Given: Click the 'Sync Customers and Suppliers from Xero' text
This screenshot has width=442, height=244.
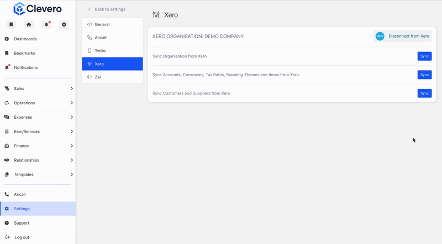Looking at the screenshot, I should pos(191,93).
